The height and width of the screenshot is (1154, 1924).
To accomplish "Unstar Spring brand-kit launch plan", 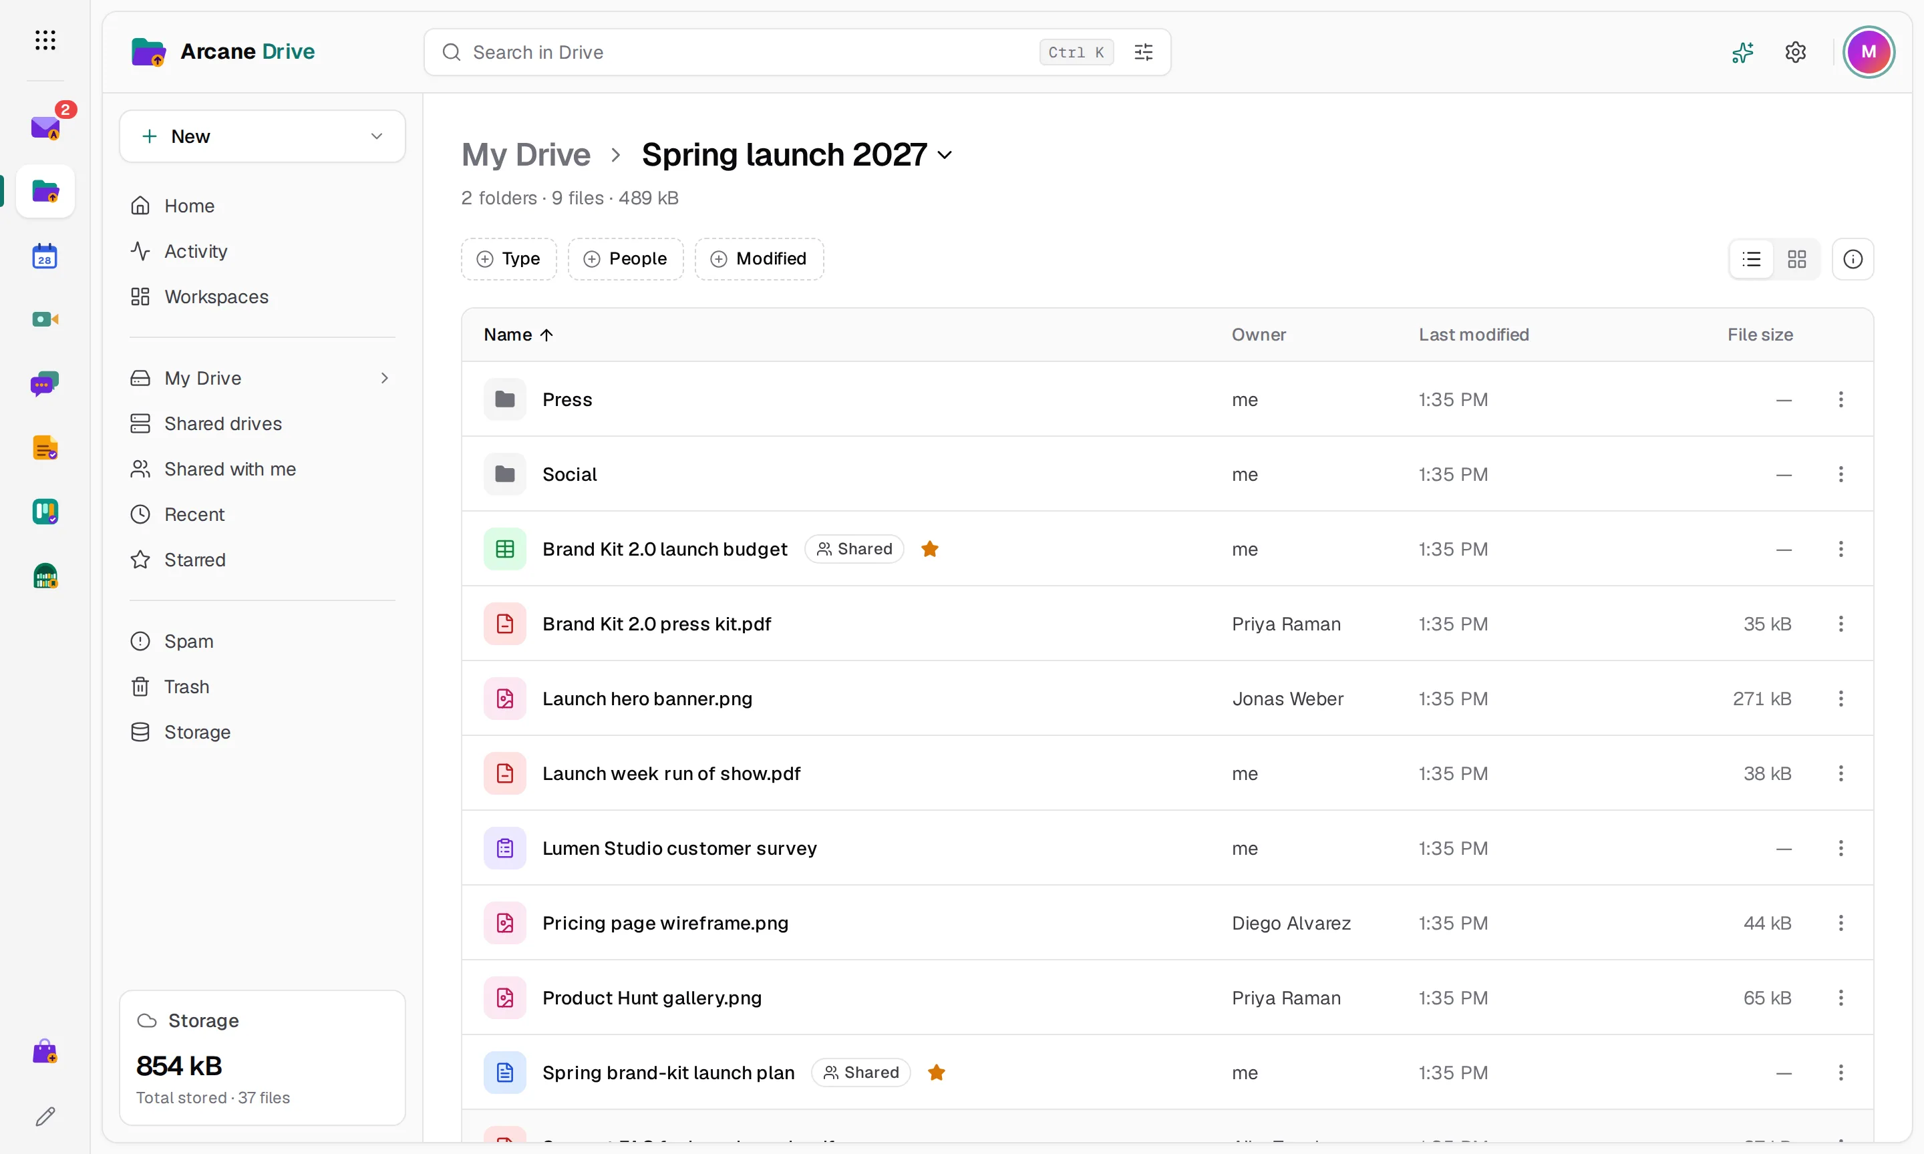I will click(x=937, y=1073).
